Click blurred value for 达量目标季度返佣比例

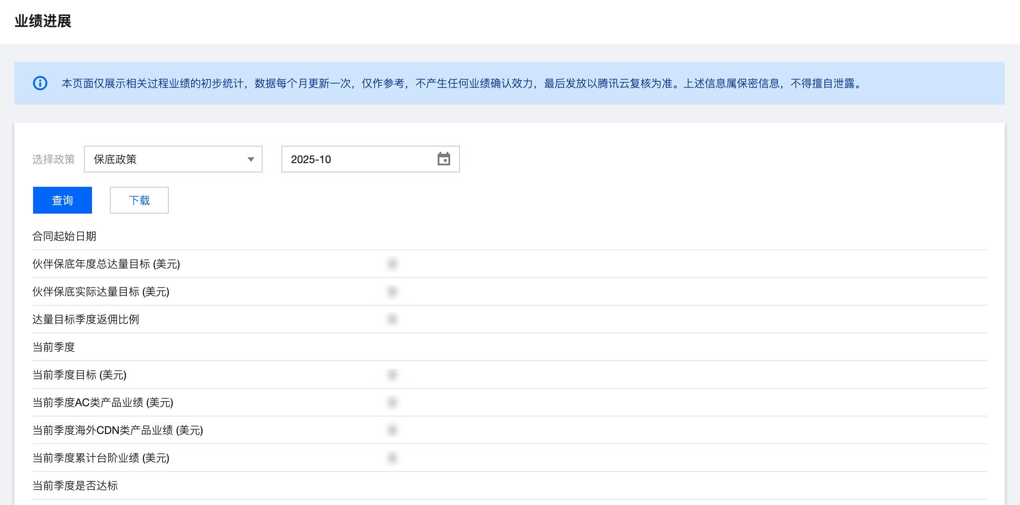(x=392, y=319)
